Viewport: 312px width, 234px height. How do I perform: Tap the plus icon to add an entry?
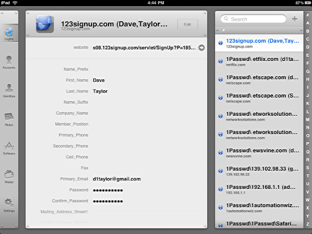(294, 19)
